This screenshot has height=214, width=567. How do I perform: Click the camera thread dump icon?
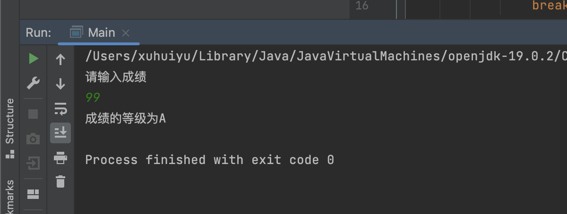click(x=33, y=139)
